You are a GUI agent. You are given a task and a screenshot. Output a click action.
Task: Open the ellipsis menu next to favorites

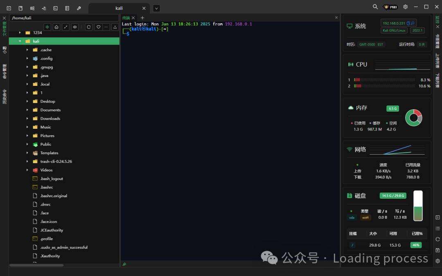(106, 27)
